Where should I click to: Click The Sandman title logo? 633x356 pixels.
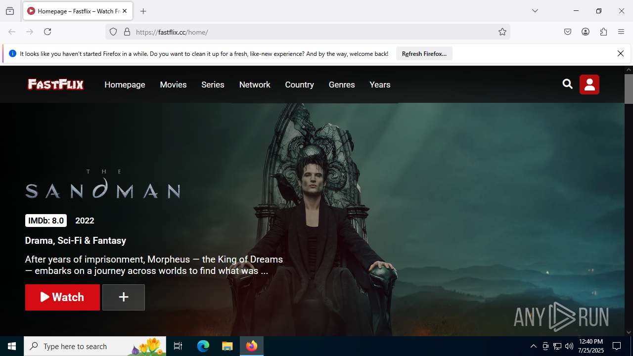point(103,183)
